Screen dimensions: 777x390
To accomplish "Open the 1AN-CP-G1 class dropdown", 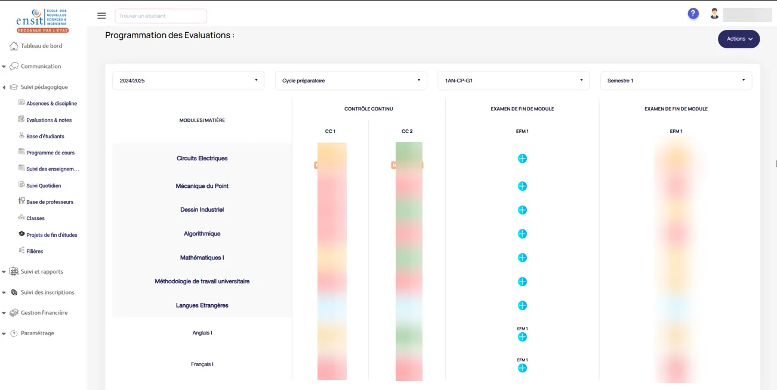I will pyautogui.click(x=513, y=81).
